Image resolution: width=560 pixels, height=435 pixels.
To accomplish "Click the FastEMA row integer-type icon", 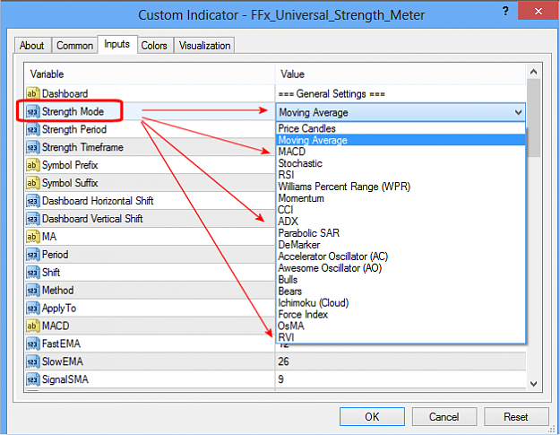I will 32,344.
